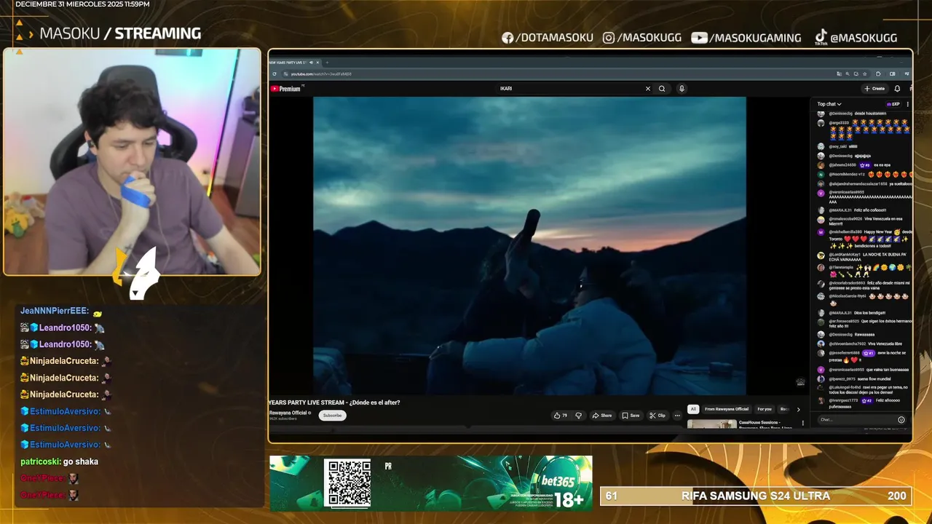Click the Create button

tap(874, 89)
